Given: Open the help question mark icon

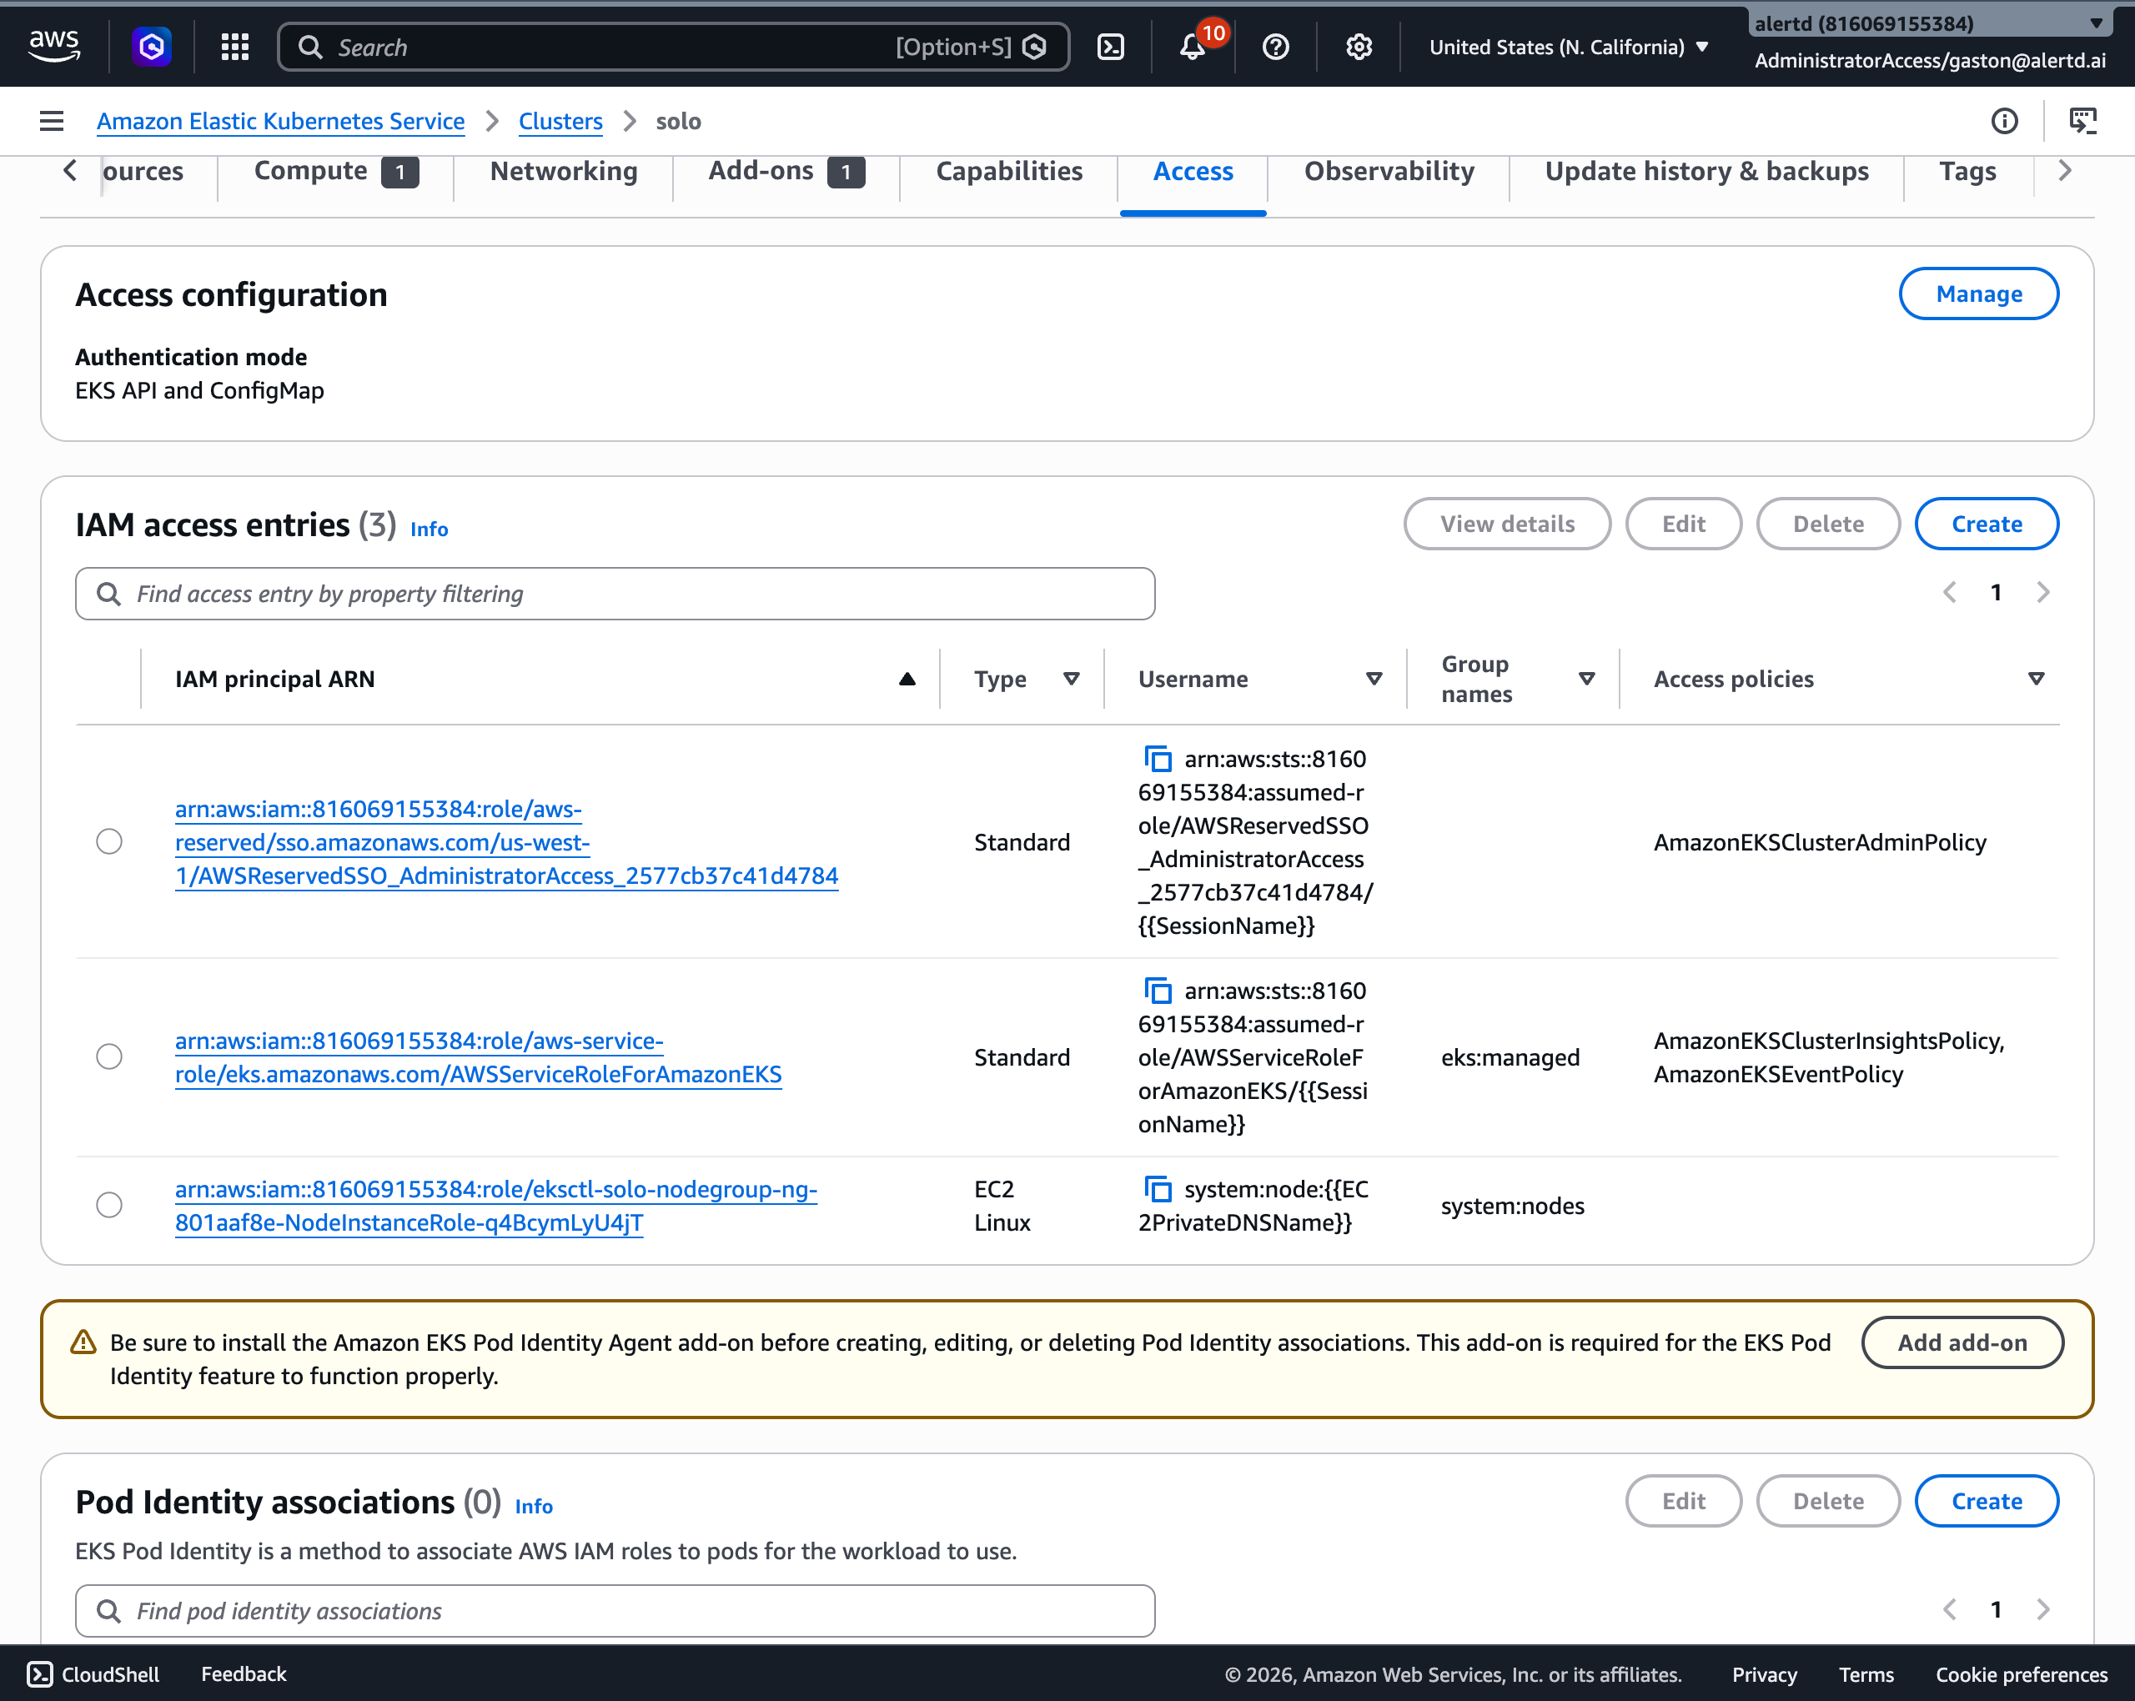Looking at the screenshot, I should (1275, 47).
